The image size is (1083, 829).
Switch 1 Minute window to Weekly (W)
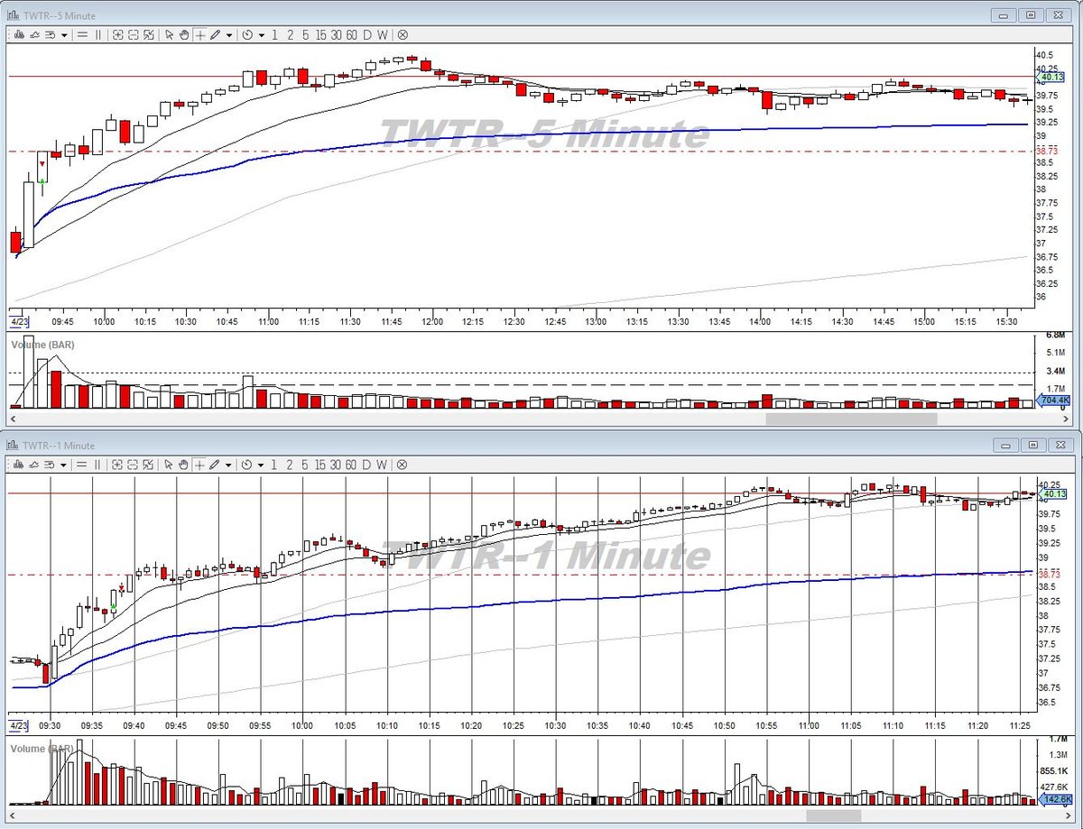(382, 464)
